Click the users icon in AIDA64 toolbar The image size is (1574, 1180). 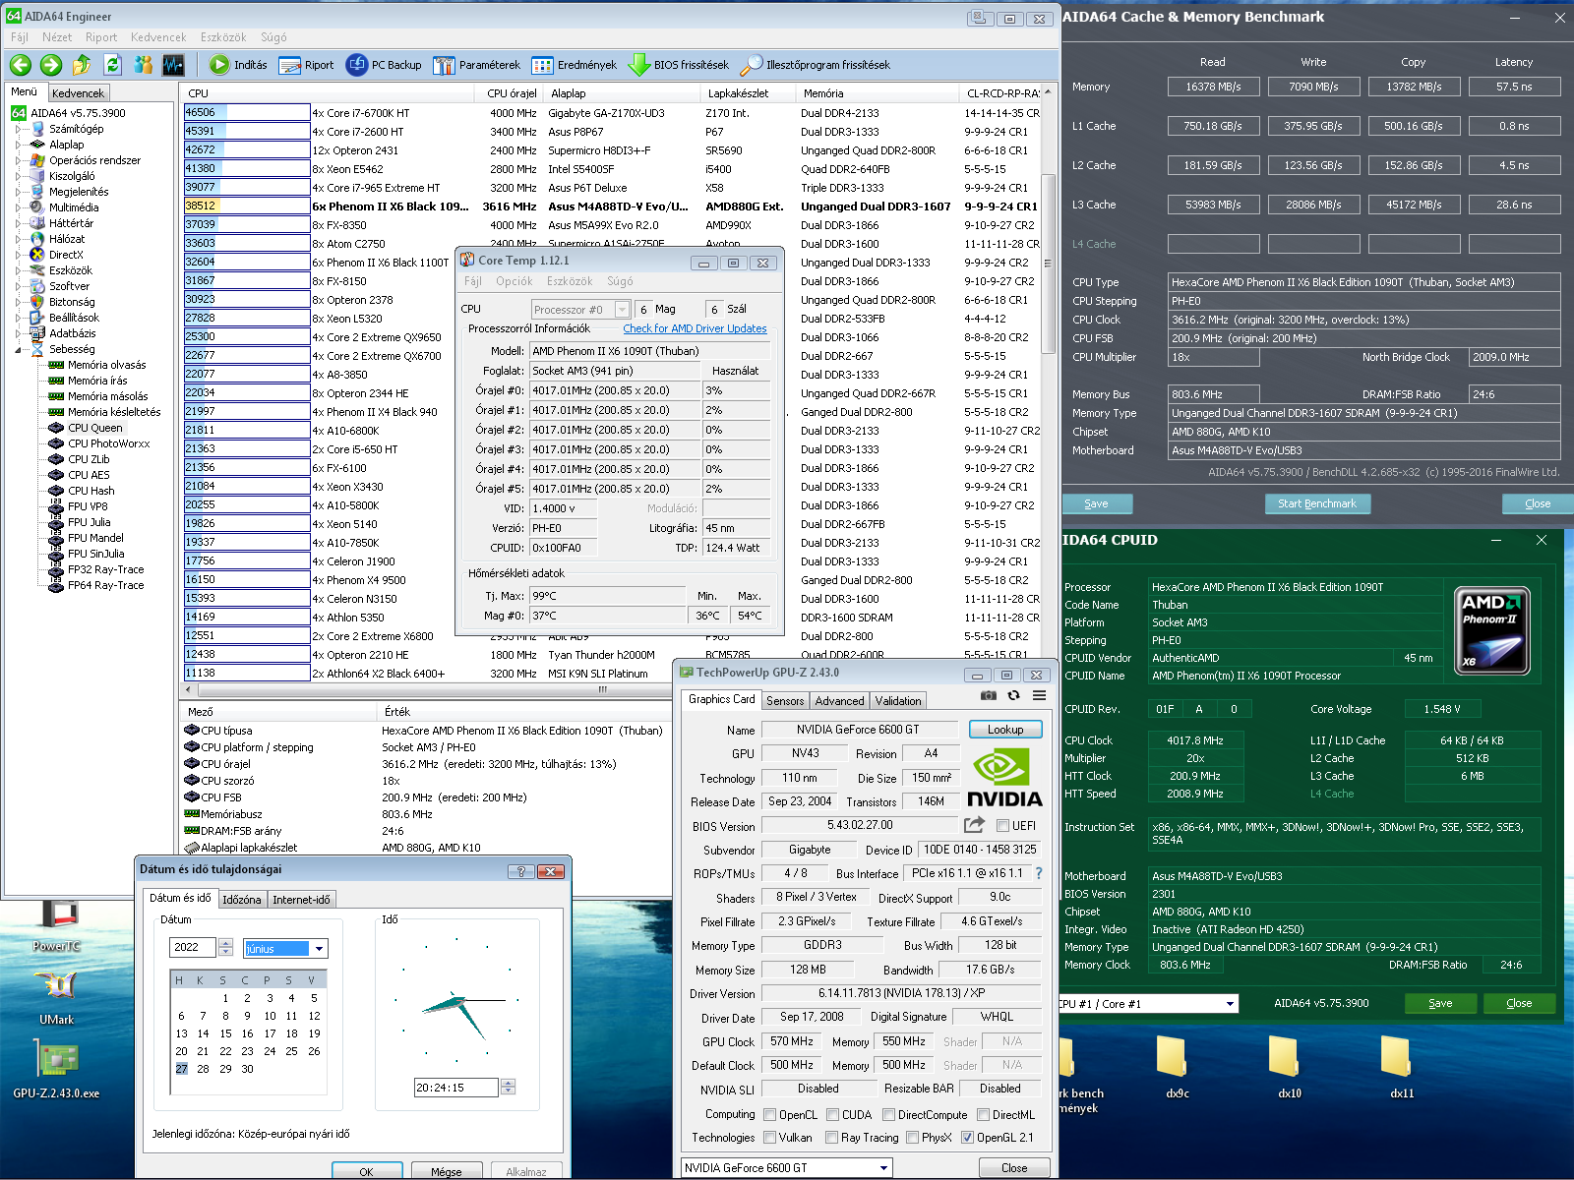point(144,65)
